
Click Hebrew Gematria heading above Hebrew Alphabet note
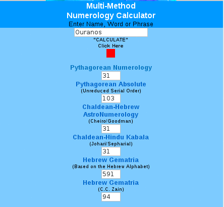[111, 160]
